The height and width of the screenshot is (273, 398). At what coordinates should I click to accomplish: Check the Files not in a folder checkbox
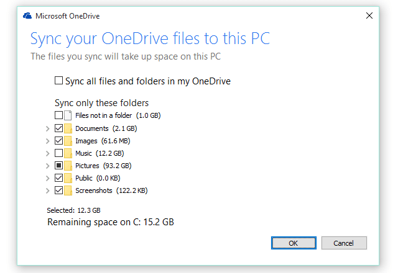58,115
